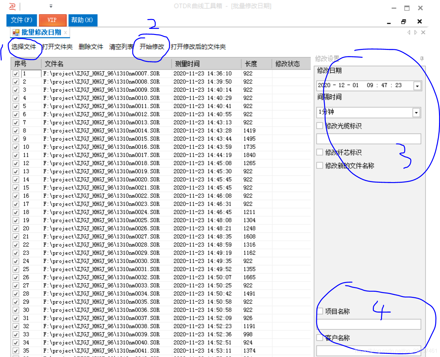This screenshot has height=357, width=440.
Task: Click the 选择文件 toolbar button
Action: coord(24,47)
